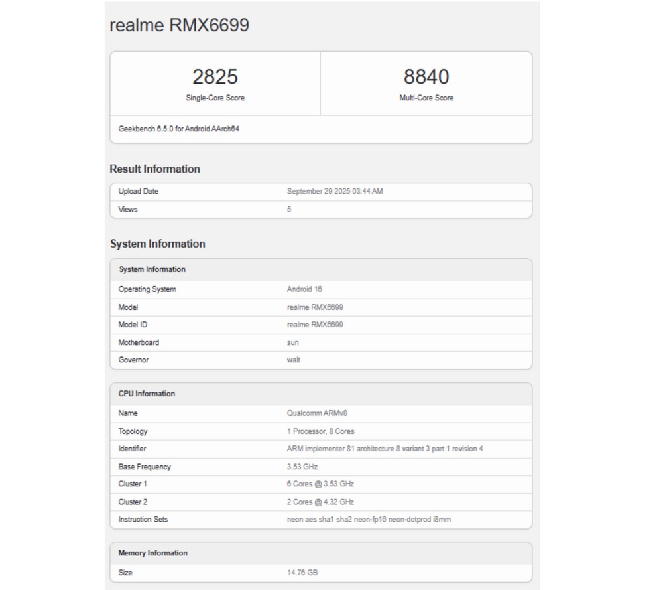
Task: Click the Geekbench 6.5.0 for Android text
Action: [x=179, y=129]
